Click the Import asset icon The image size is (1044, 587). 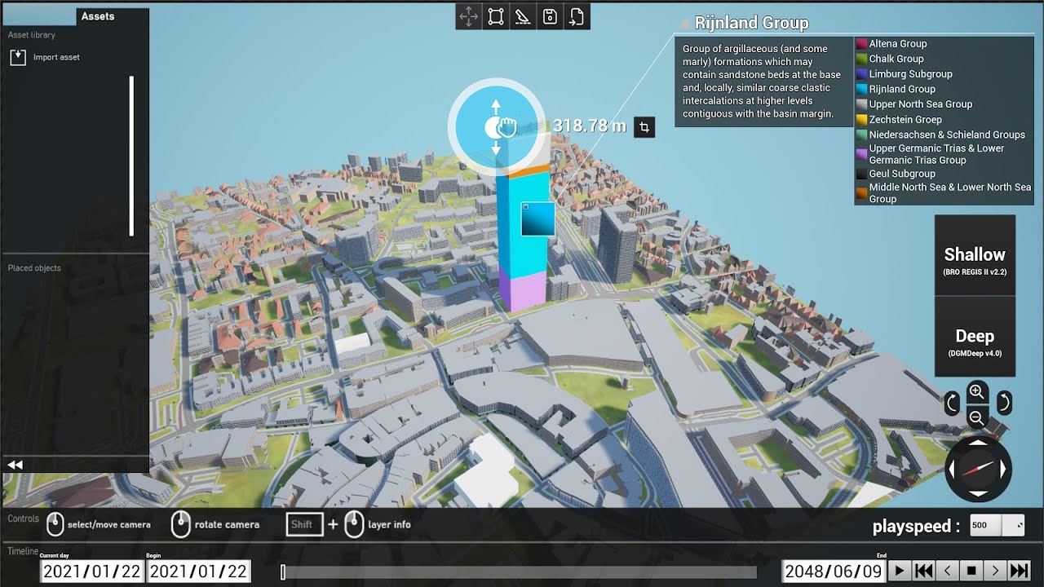point(18,57)
